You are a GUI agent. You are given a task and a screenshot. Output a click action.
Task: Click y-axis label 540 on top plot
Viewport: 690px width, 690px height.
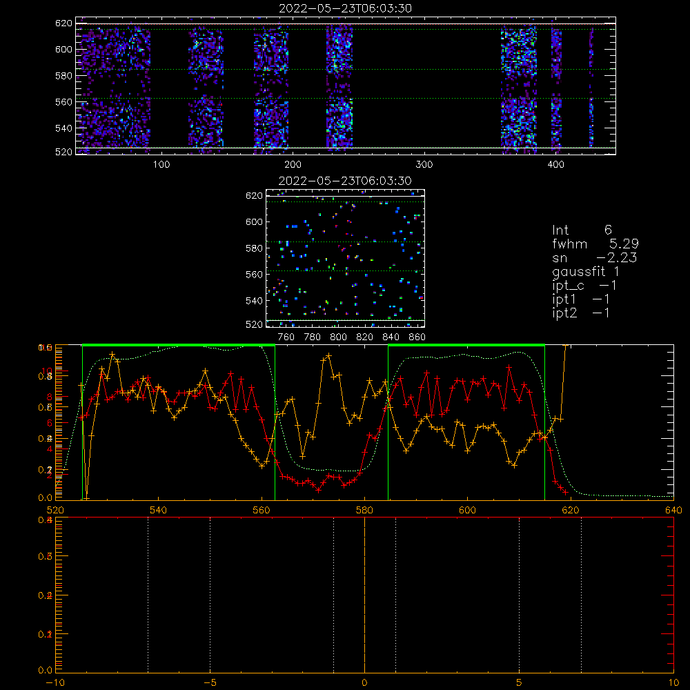[63, 128]
